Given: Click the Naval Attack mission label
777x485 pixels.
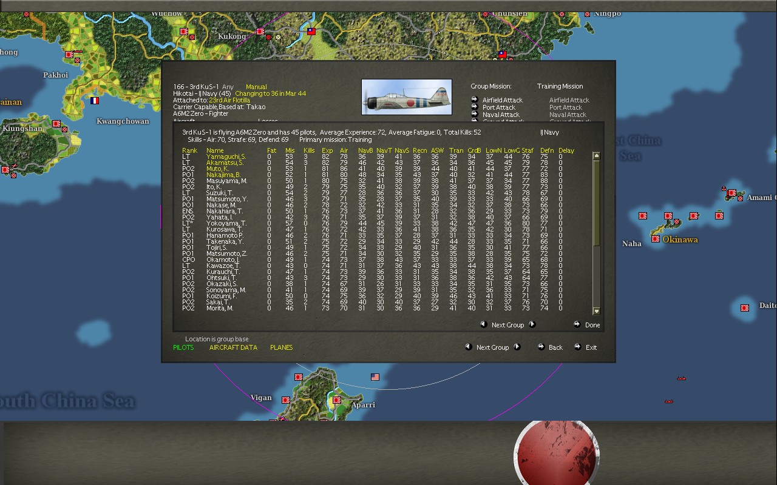Looking at the screenshot, I should pos(501,115).
